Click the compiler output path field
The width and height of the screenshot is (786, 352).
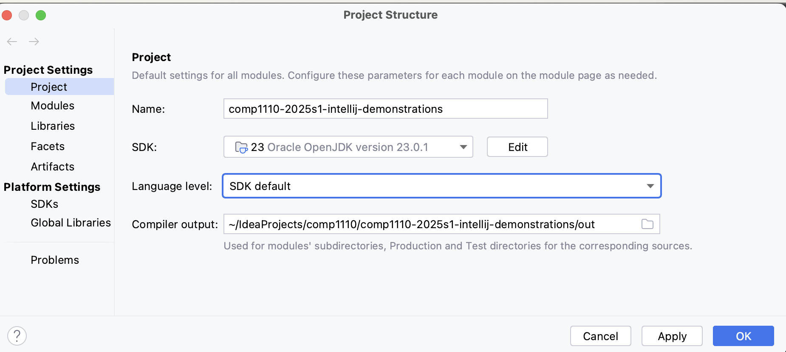[x=425, y=224]
